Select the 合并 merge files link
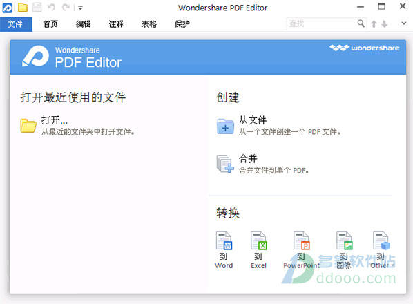The image size is (413, 304). pos(248,159)
